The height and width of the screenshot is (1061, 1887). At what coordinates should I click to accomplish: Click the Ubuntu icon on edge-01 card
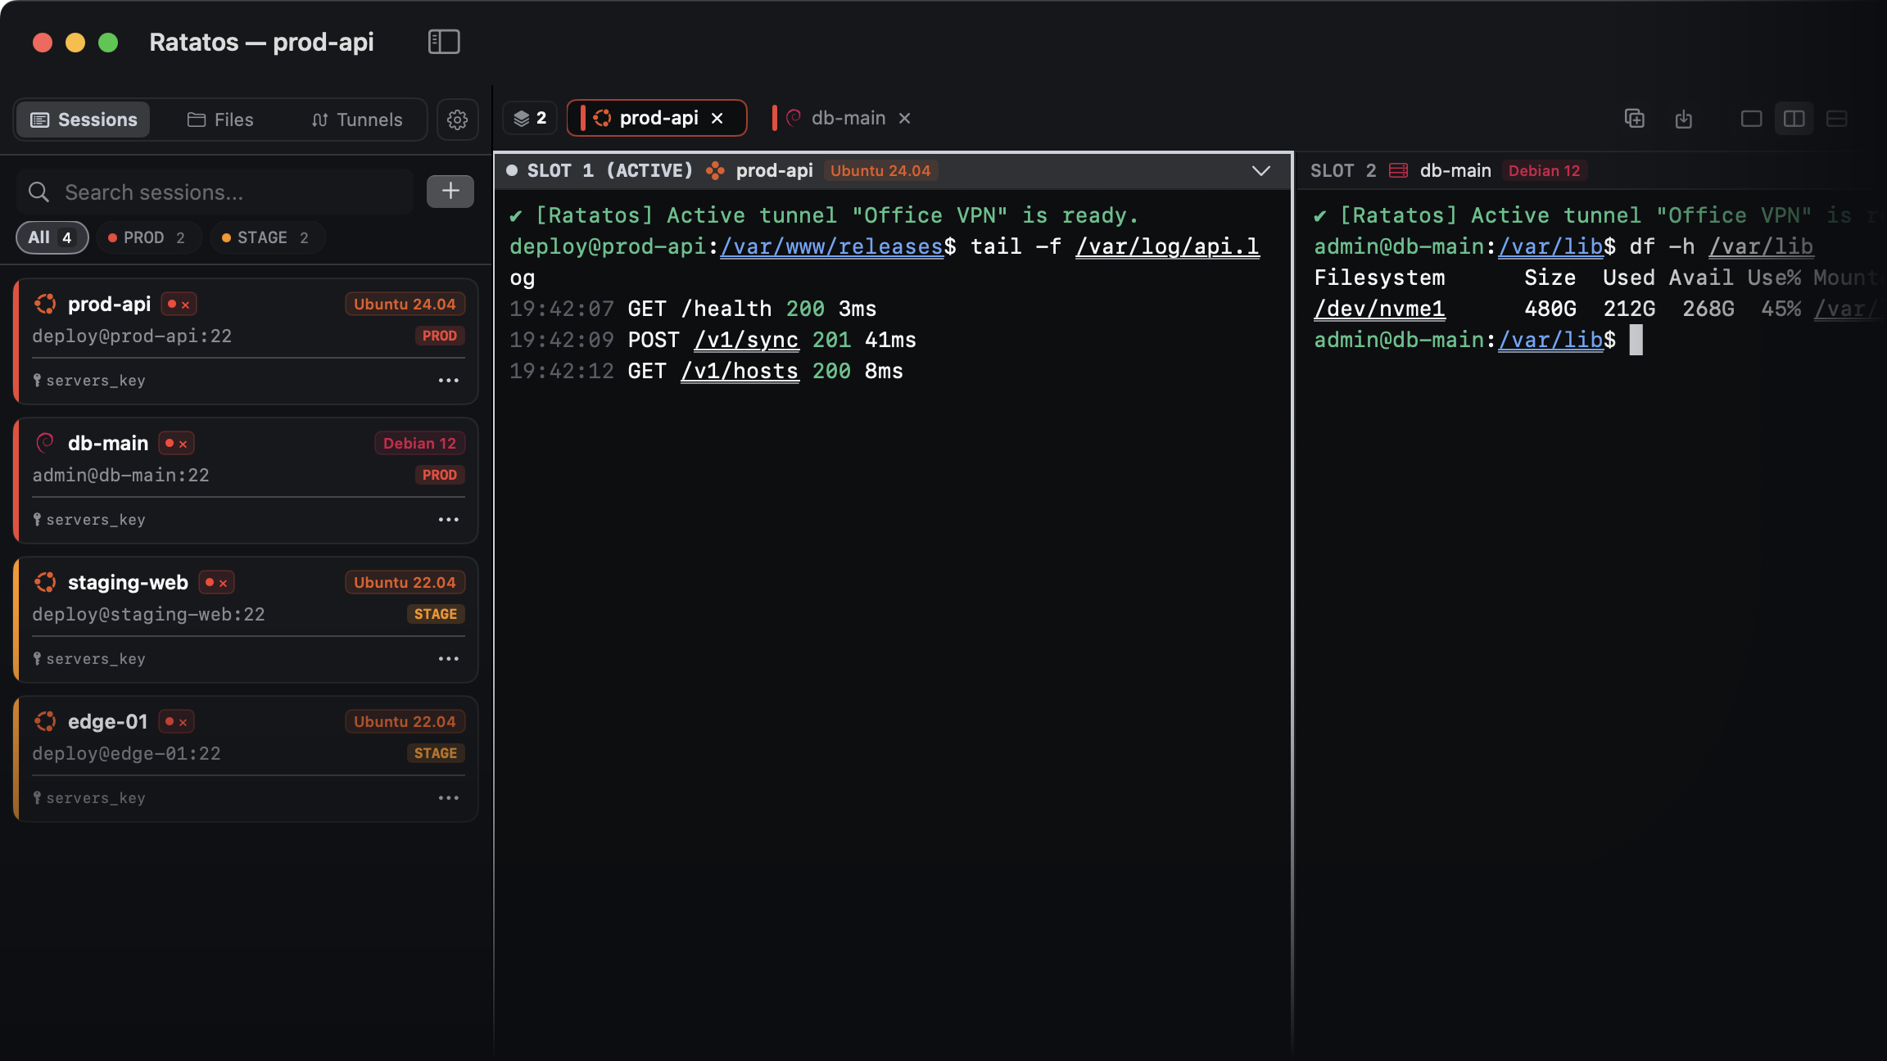(x=45, y=721)
